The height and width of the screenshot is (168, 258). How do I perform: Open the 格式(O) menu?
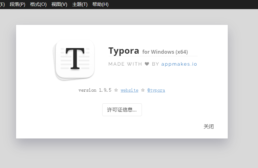pos(38,4)
